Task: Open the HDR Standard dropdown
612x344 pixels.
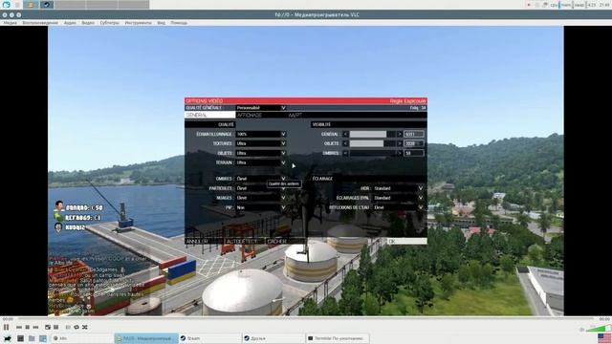Action: [398, 188]
